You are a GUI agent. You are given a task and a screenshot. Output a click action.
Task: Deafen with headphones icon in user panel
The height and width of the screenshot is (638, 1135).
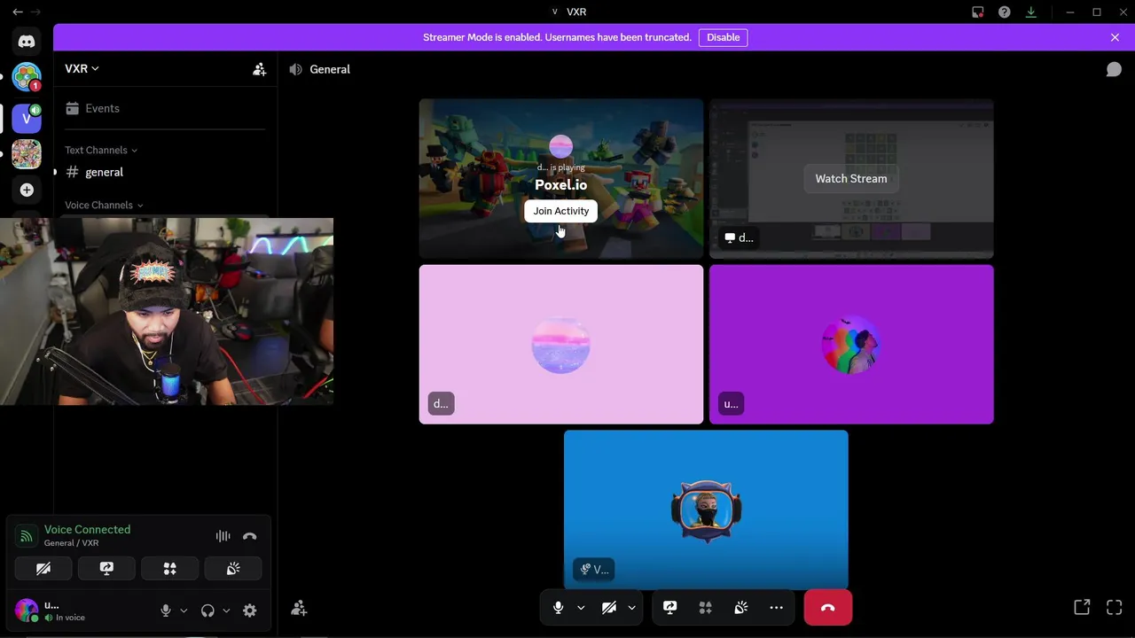(207, 611)
